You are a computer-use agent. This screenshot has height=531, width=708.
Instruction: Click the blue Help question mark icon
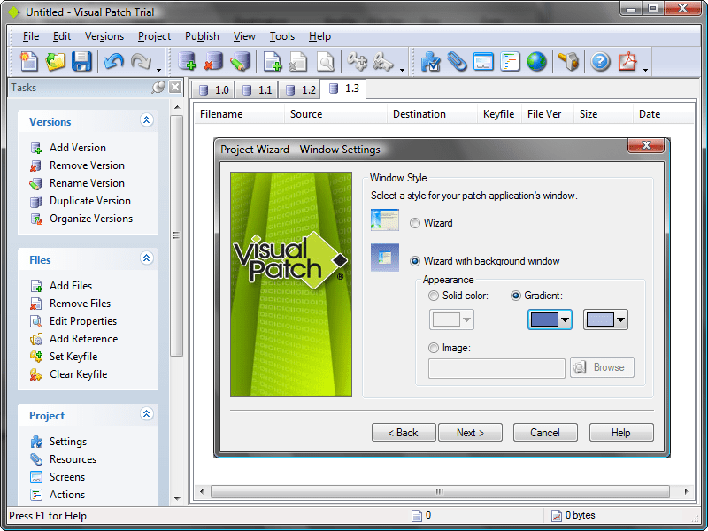(x=601, y=61)
